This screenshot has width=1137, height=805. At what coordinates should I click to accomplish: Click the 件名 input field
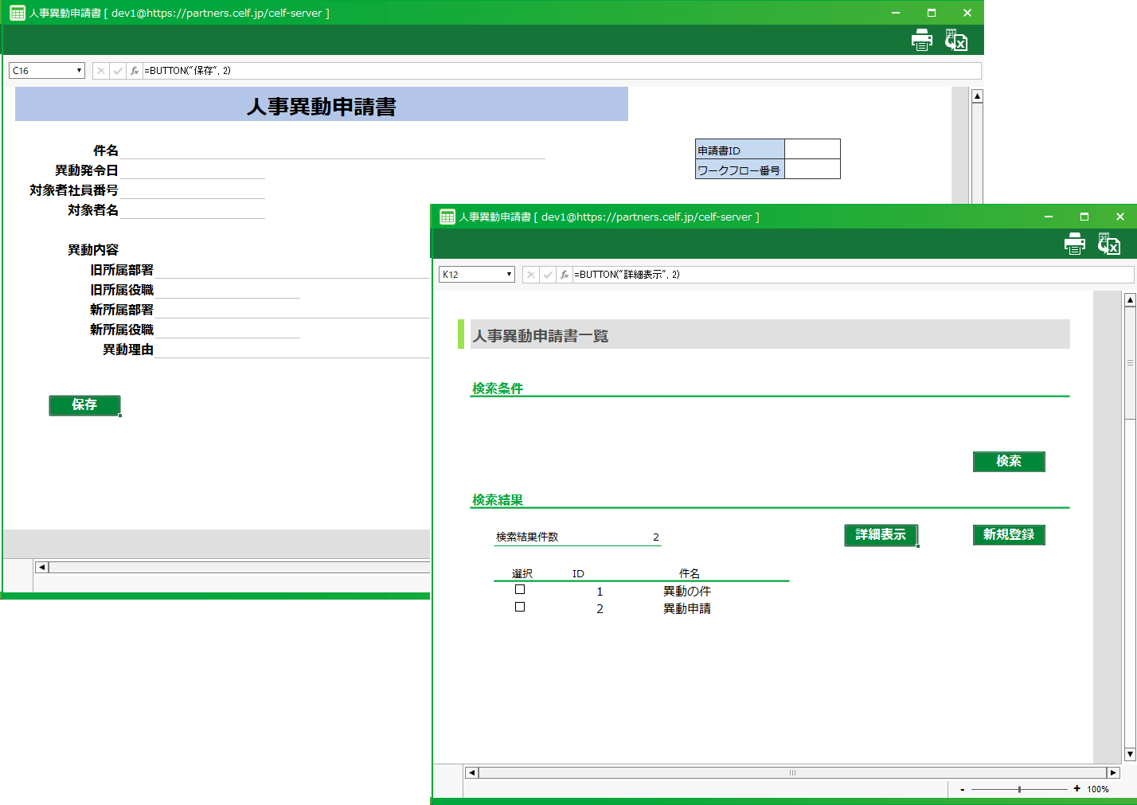click(x=333, y=150)
